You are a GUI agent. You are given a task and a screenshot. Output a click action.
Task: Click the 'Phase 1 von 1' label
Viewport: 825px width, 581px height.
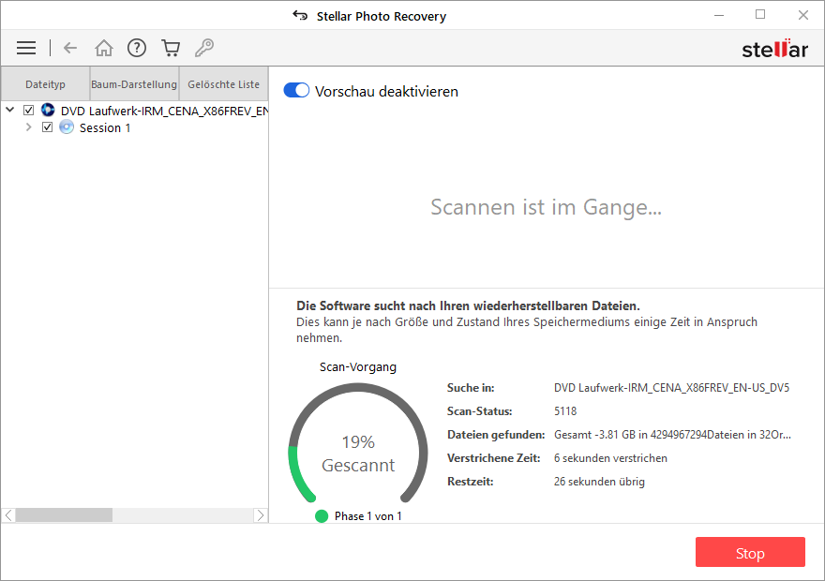tap(368, 516)
